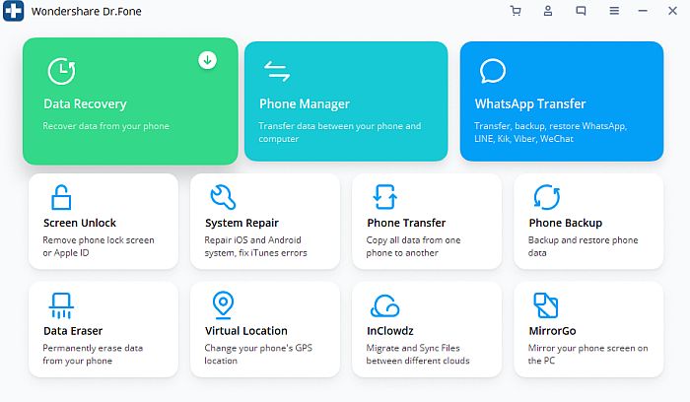Click the Data Recovery clock icon
This screenshot has height=402, width=690.
[61, 71]
